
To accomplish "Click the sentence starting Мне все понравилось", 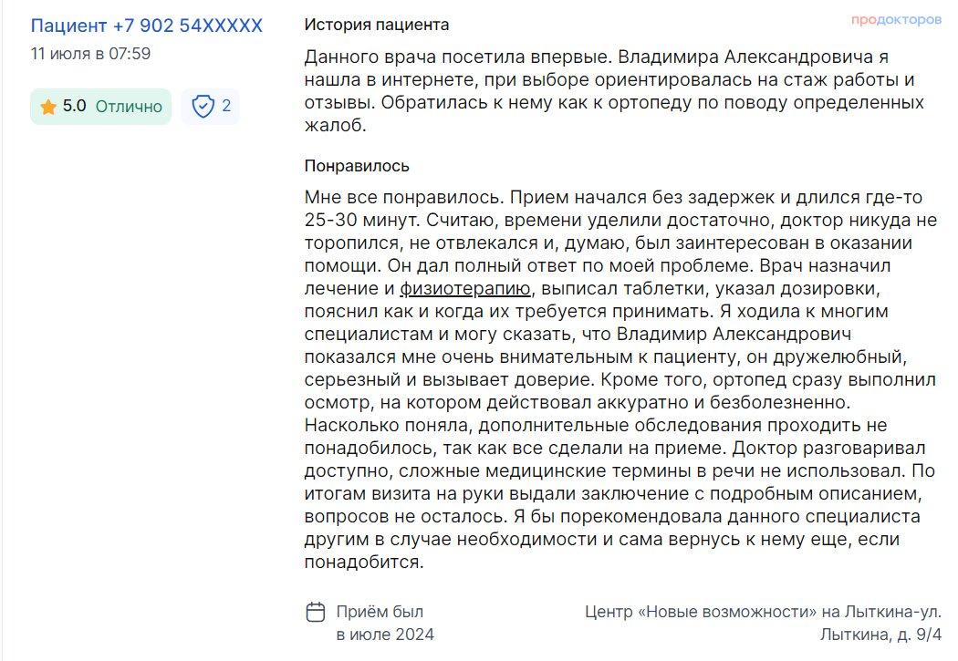I will point(404,197).
